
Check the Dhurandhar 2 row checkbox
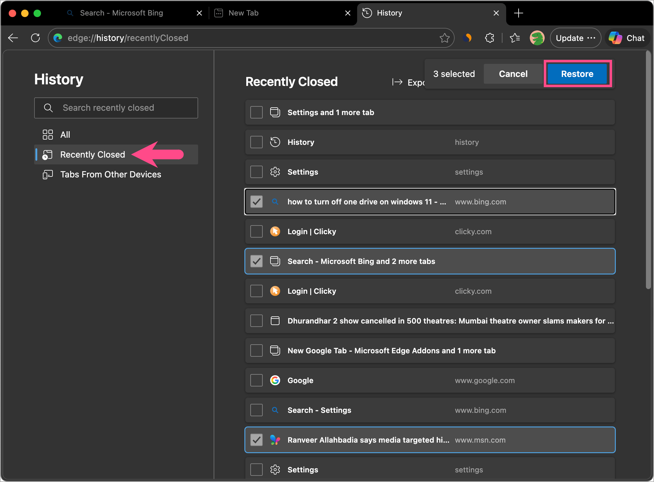[x=257, y=321]
